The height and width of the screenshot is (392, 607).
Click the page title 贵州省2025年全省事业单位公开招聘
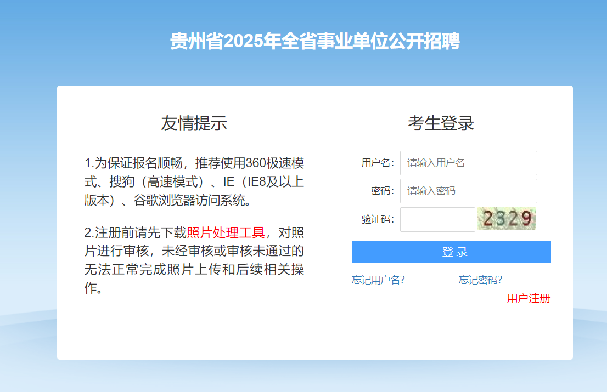coord(314,41)
